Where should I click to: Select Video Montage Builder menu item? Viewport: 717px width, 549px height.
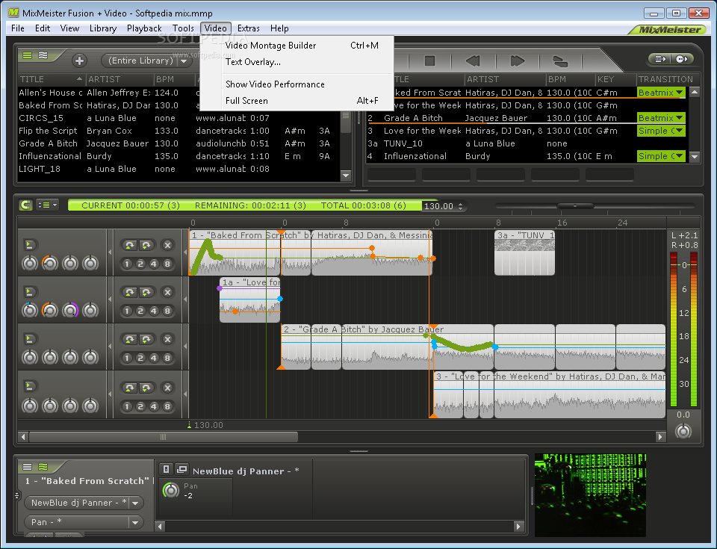tap(297, 46)
